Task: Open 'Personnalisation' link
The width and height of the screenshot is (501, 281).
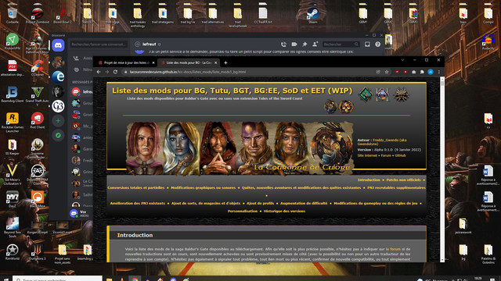Action: pos(243,212)
